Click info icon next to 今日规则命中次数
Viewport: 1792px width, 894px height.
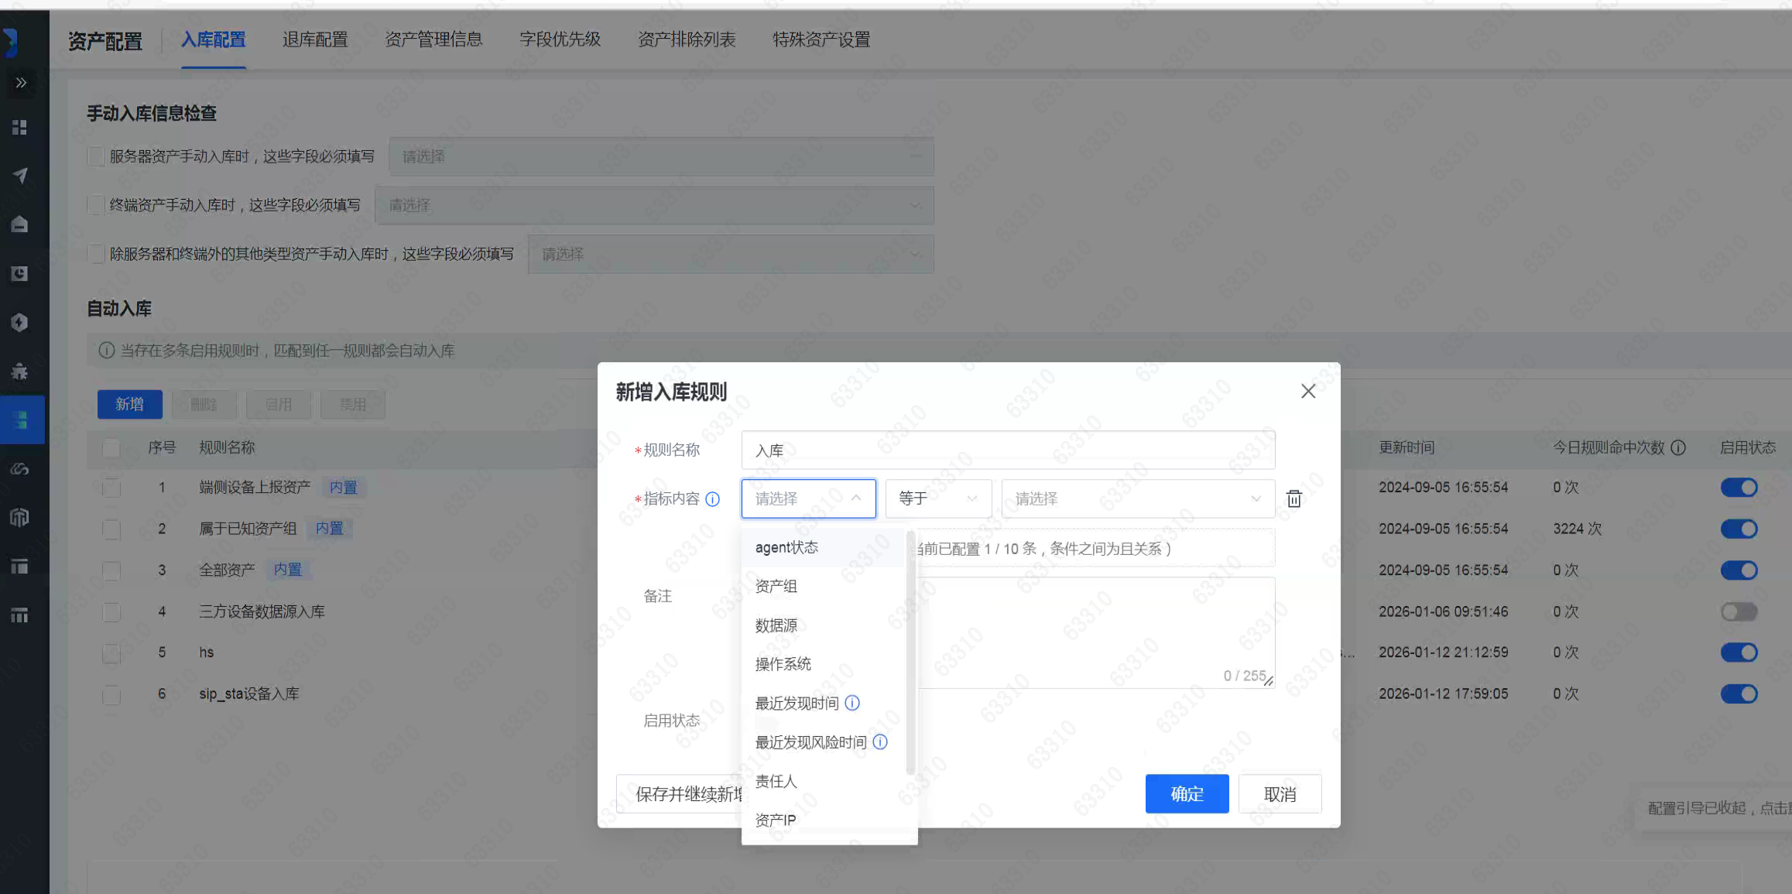[1678, 447]
